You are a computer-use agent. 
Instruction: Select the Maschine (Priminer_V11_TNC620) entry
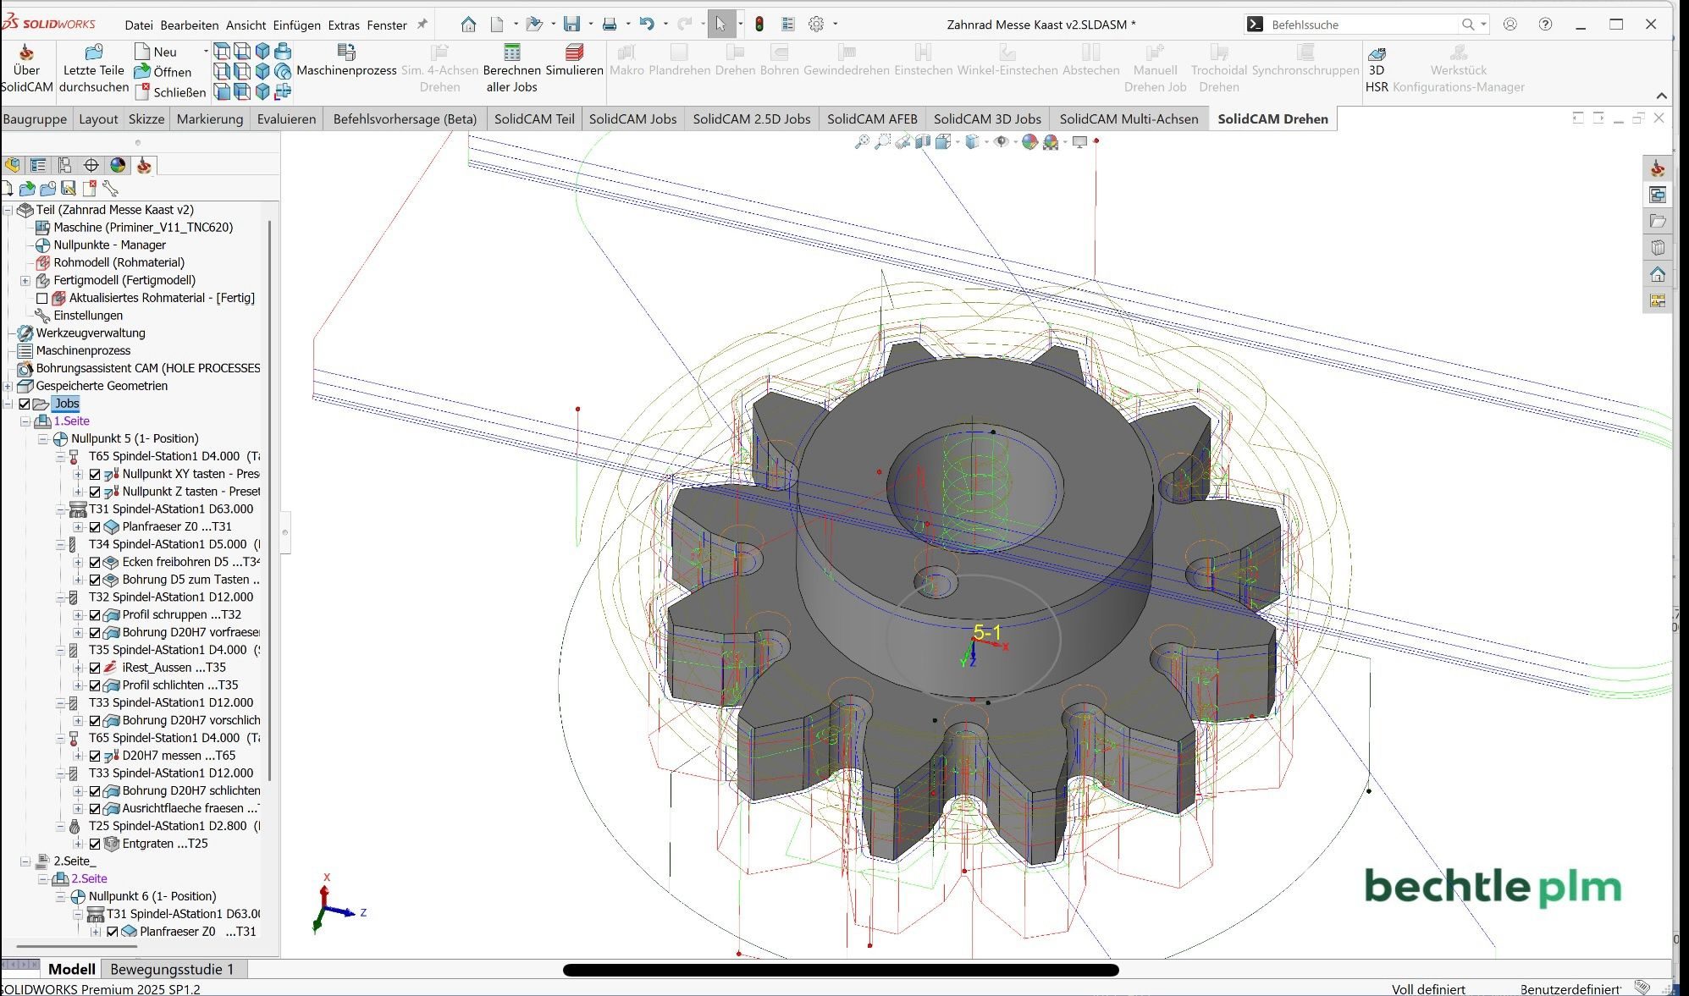pyautogui.click(x=134, y=228)
